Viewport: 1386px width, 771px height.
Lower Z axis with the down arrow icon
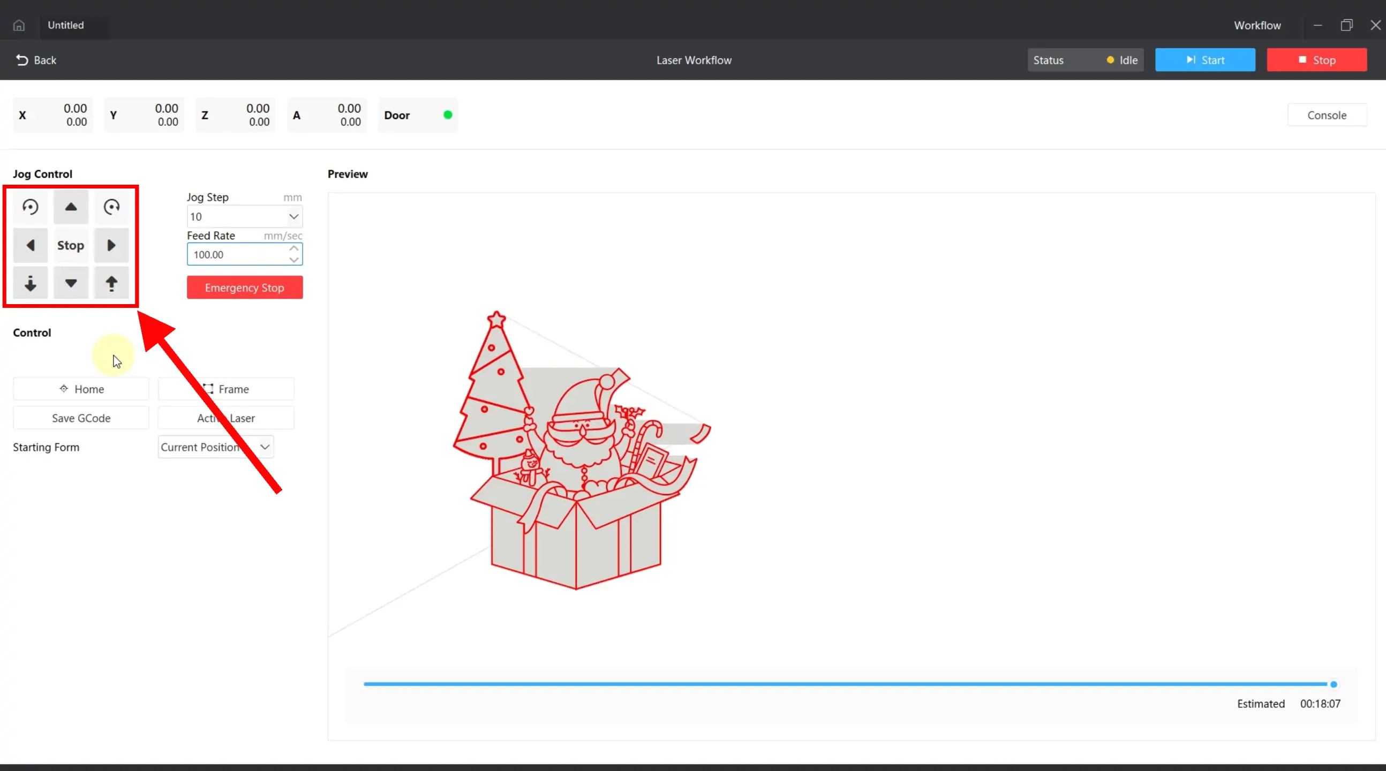pyautogui.click(x=30, y=283)
